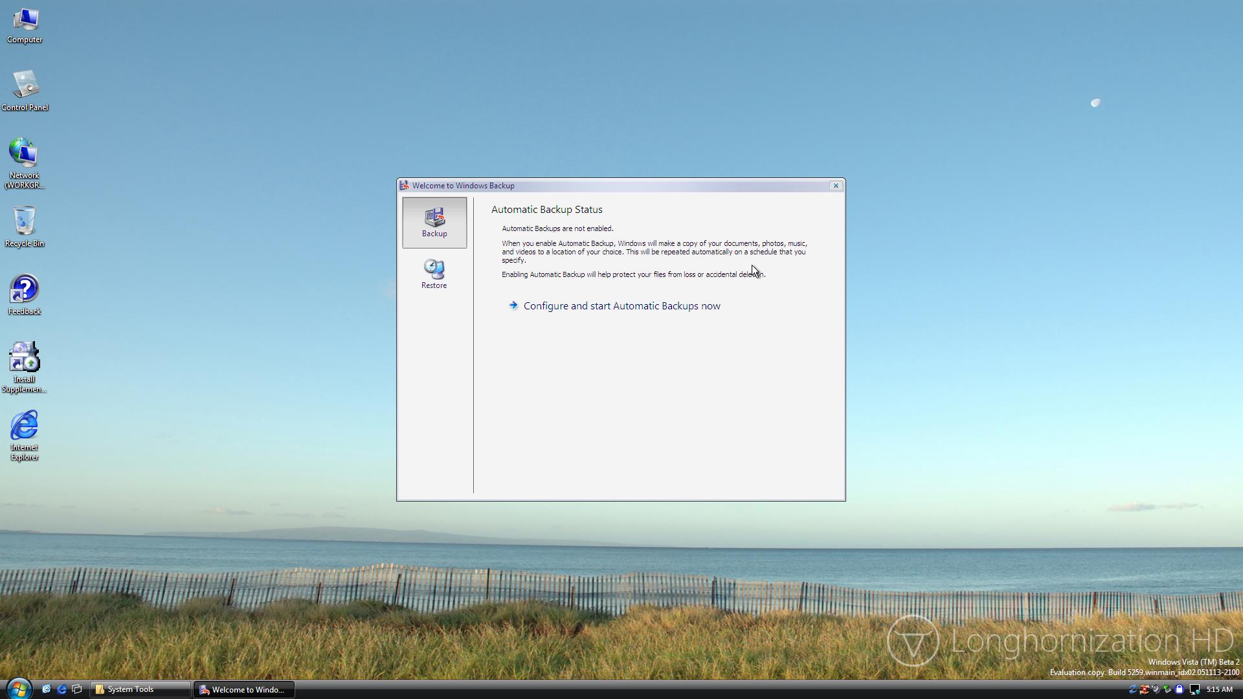This screenshot has width=1243, height=699.
Task: Click the taskbar clock showing 5:15 AM
Action: (1219, 689)
